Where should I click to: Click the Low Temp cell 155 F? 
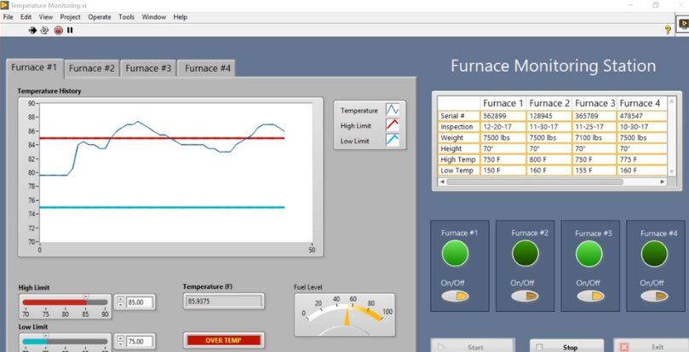coord(595,170)
